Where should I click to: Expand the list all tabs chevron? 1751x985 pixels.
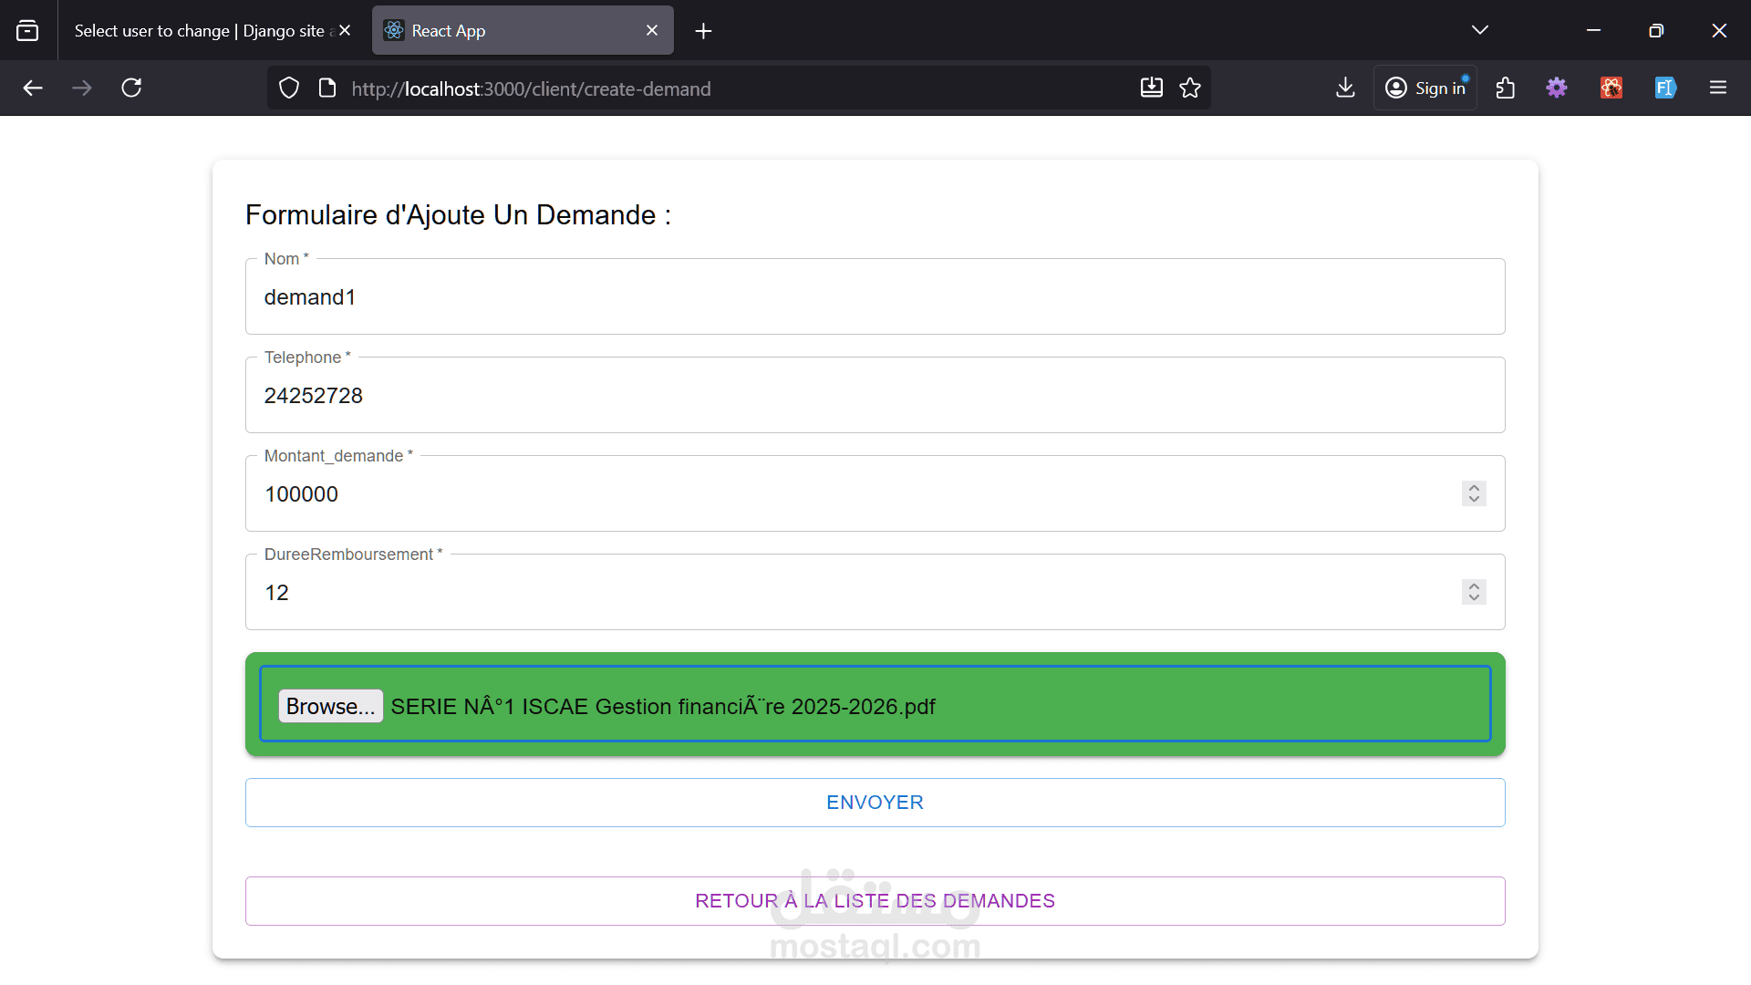point(1480,31)
